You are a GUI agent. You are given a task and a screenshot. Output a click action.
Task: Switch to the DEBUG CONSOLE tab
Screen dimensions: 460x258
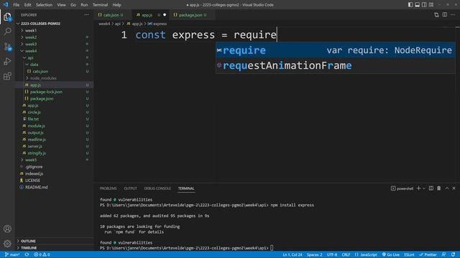pos(157,188)
